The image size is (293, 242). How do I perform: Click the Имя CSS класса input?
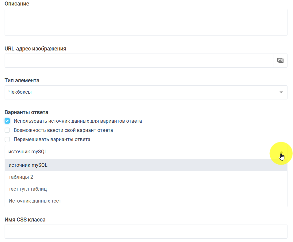click(x=146, y=231)
